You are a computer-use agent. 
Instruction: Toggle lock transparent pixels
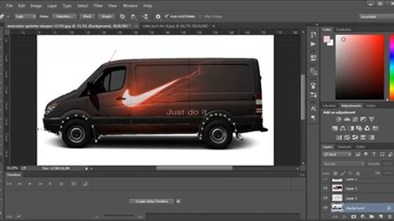[x=335, y=173]
